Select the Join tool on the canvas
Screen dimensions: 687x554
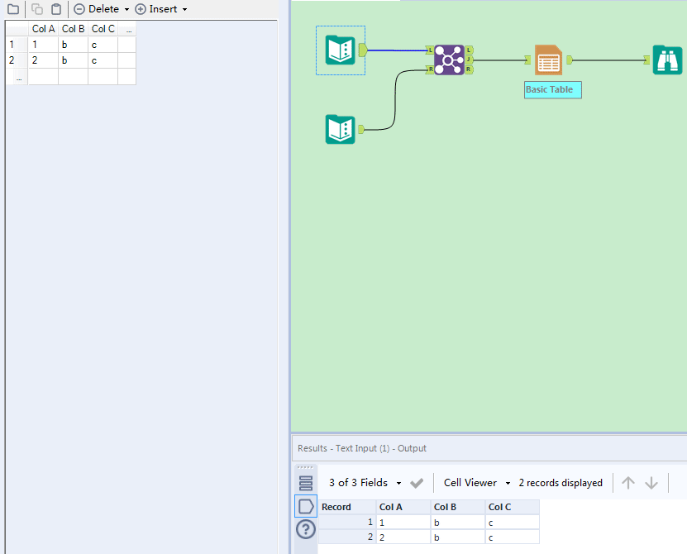(451, 60)
